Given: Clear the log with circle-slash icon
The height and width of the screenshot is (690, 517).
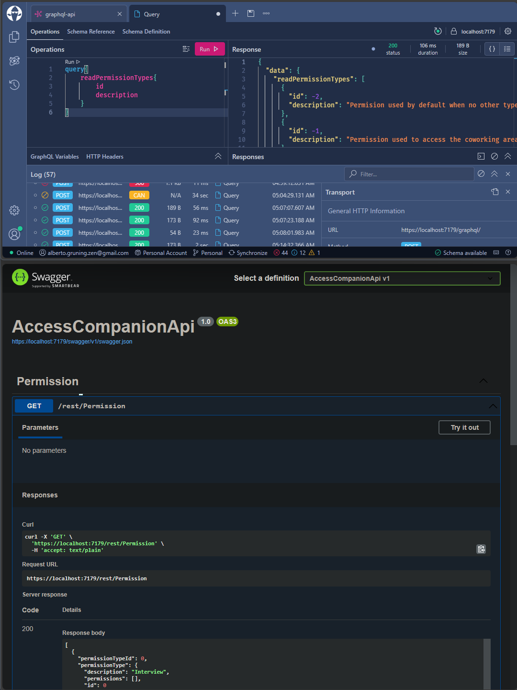Looking at the screenshot, I should click(481, 174).
